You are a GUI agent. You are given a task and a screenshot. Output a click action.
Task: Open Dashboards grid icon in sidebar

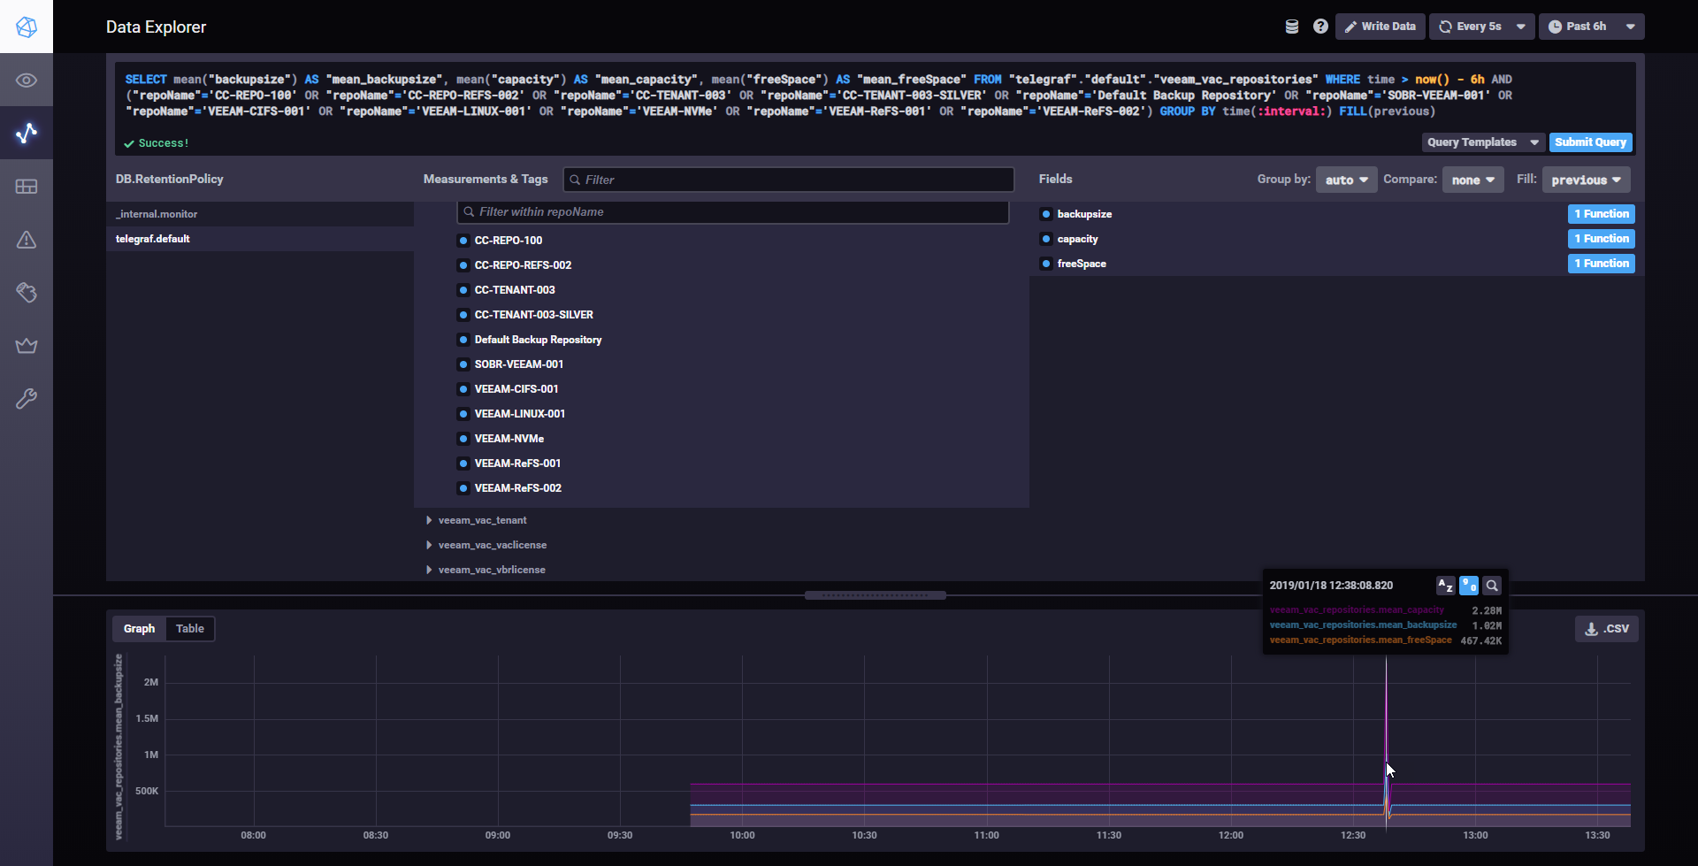coord(27,187)
